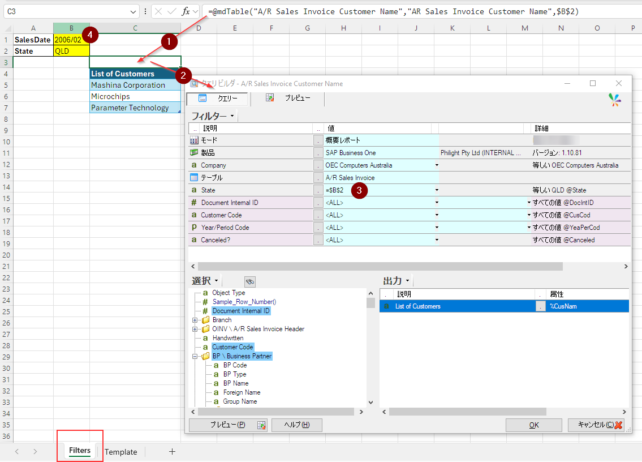Open the Customer Code value dropdown
Image resolution: width=642 pixels, height=462 pixels.
[437, 215]
